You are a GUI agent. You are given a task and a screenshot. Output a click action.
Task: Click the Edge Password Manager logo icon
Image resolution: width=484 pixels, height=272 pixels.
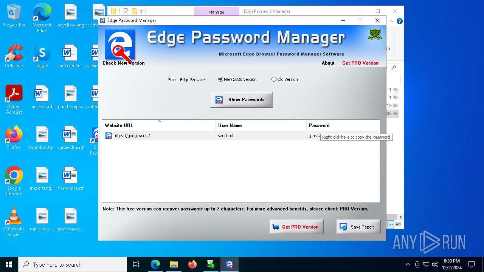pyautogui.click(x=119, y=45)
